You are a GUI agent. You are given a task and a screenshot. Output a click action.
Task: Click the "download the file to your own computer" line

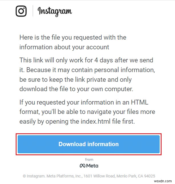point(76,89)
